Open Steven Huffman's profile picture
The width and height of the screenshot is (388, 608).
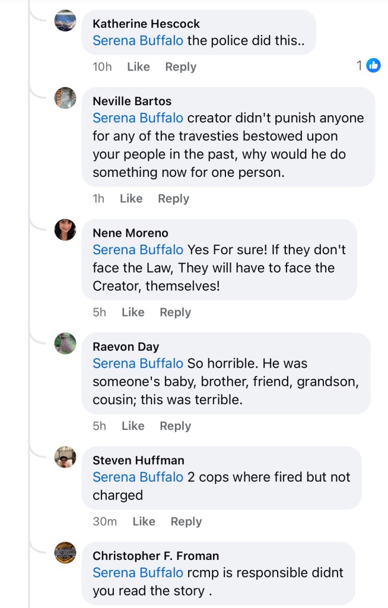(x=65, y=457)
